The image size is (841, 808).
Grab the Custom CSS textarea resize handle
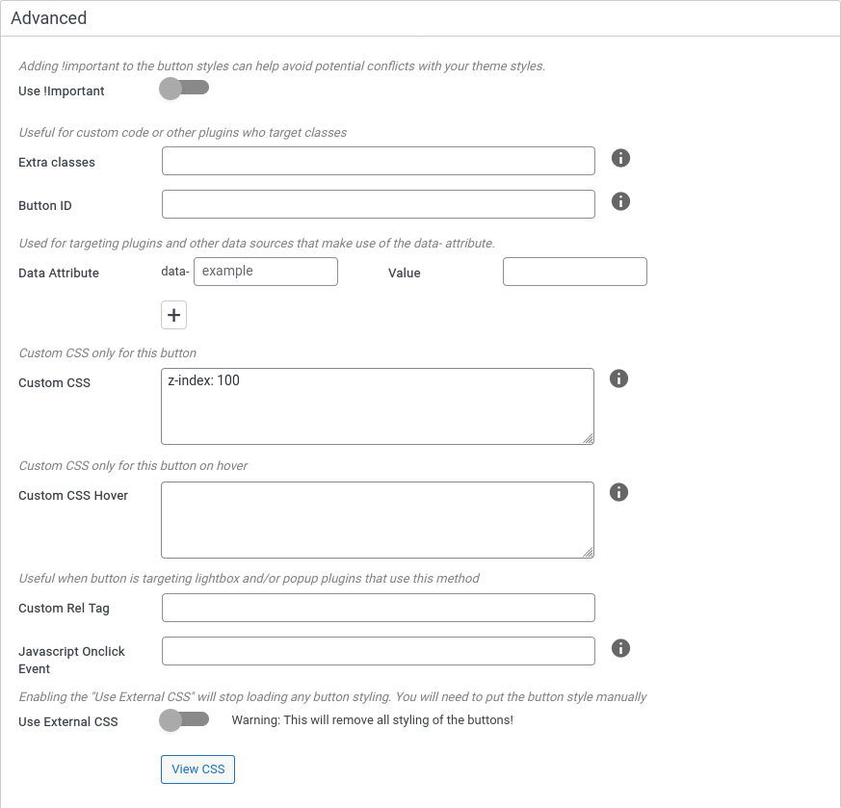tap(588, 438)
